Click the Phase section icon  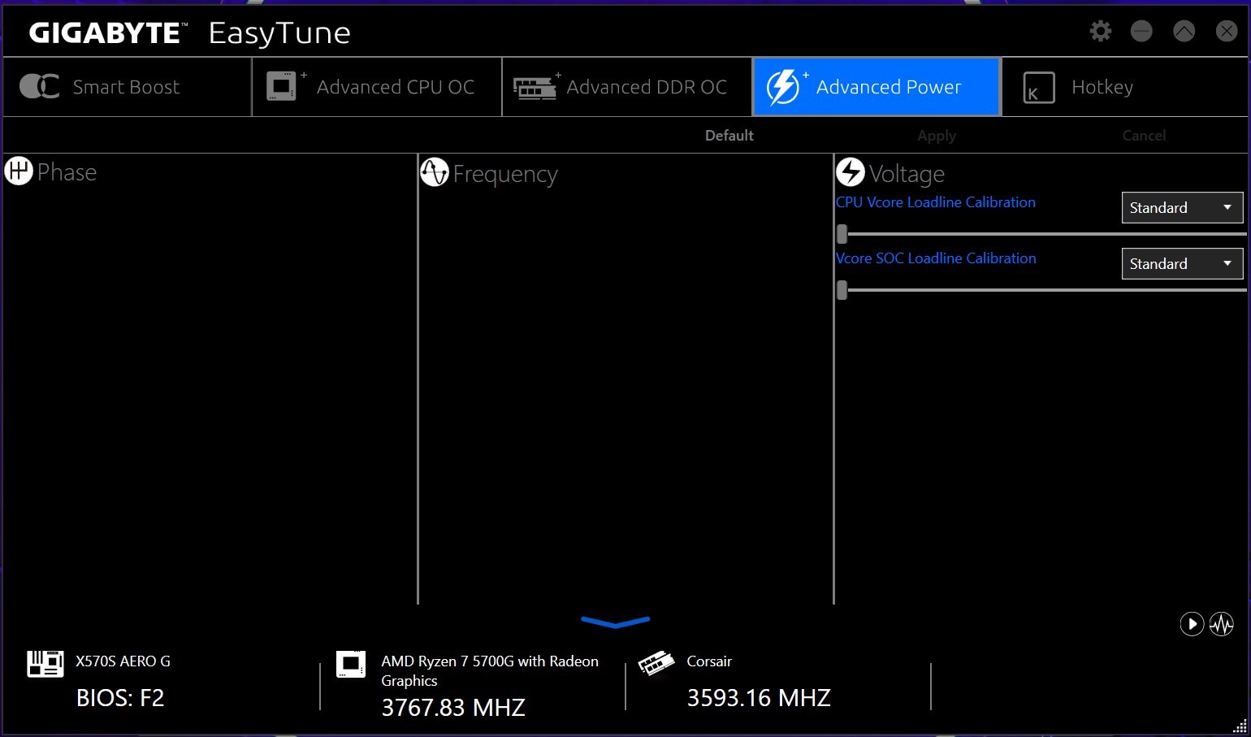tap(19, 171)
